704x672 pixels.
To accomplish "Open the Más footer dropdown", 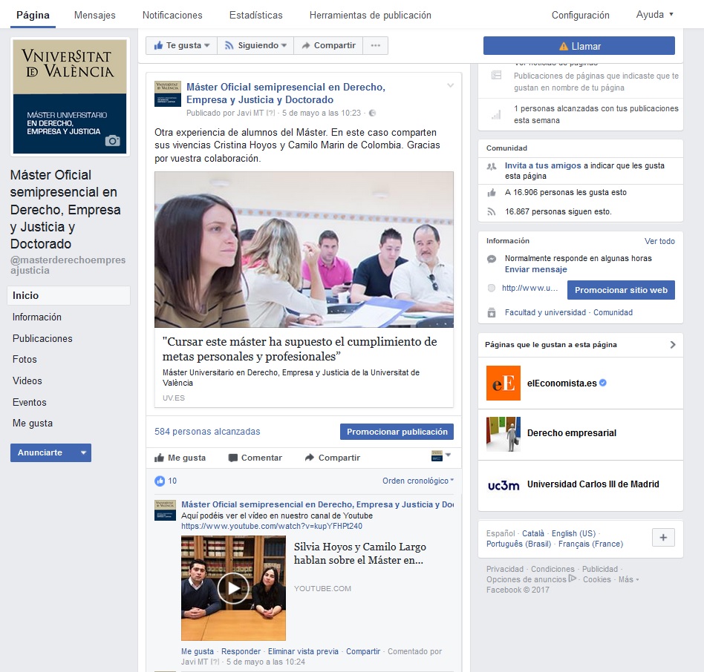I will [x=628, y=579].
